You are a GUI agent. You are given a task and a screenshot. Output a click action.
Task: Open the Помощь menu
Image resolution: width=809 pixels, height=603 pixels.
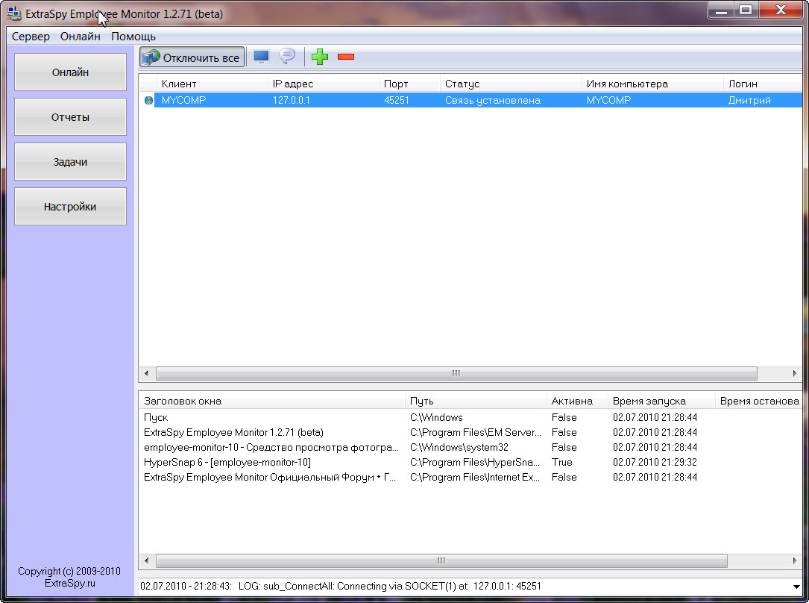pos(133,37)
